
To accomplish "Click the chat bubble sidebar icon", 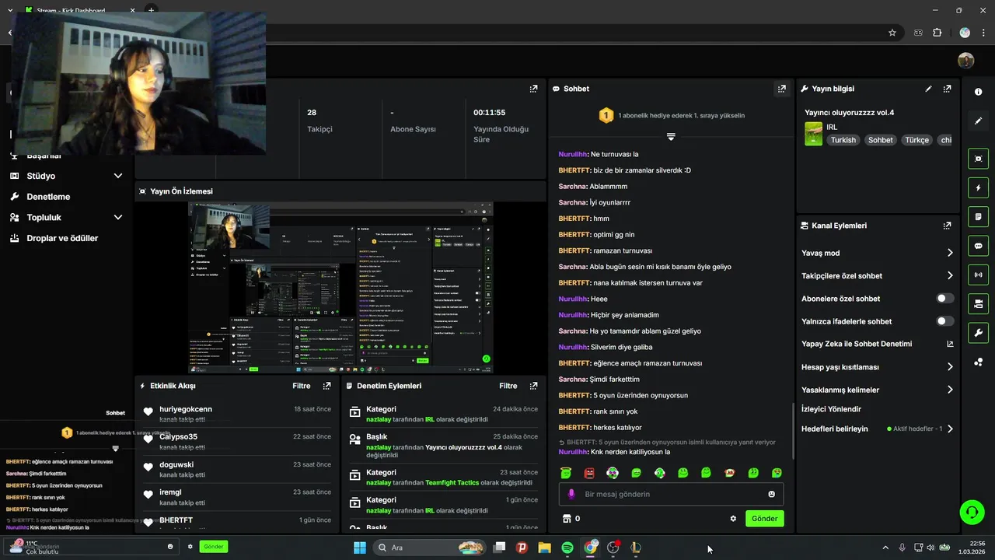I will coord(978,246).
